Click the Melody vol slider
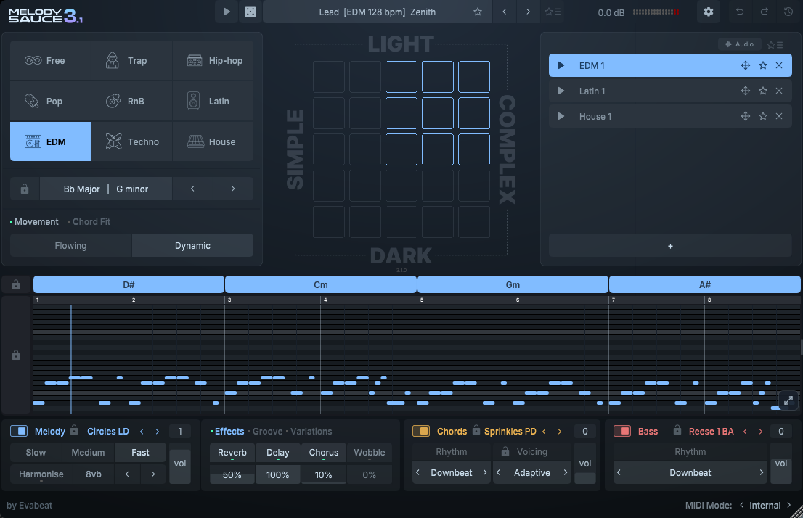The image size is (803, 518). pos(180,464)
